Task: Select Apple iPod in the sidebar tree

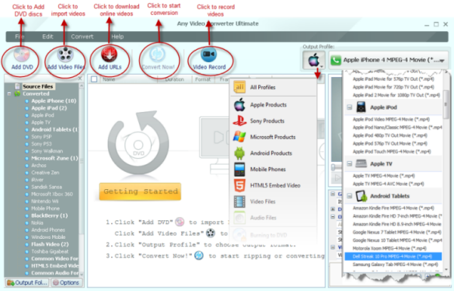Action: pyautogui.click(x=43, y=115)
